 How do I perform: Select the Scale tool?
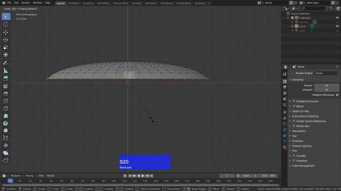[6, 47]
